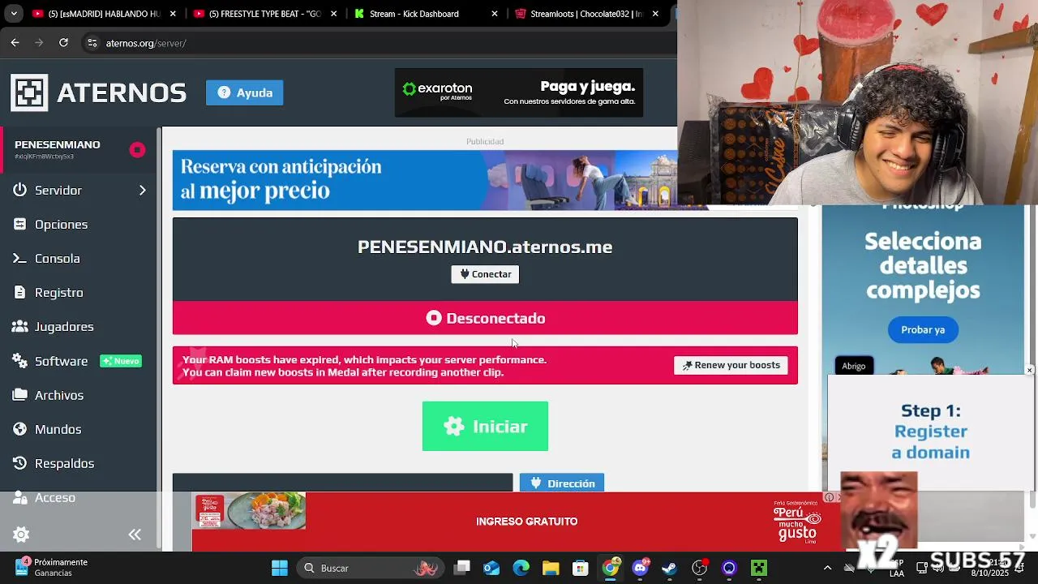Click the browser forward arrow
The image size is (1038, 584).
tap(39, 43)
